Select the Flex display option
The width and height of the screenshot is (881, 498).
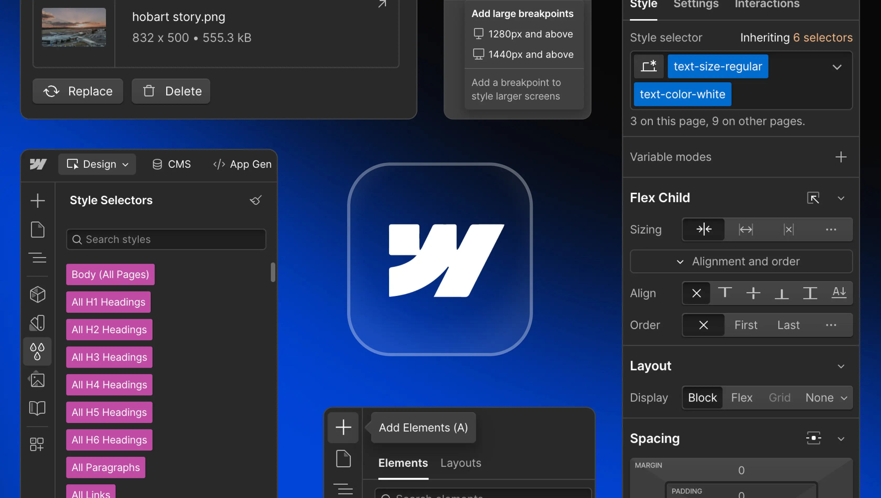[x=742, y=397]
